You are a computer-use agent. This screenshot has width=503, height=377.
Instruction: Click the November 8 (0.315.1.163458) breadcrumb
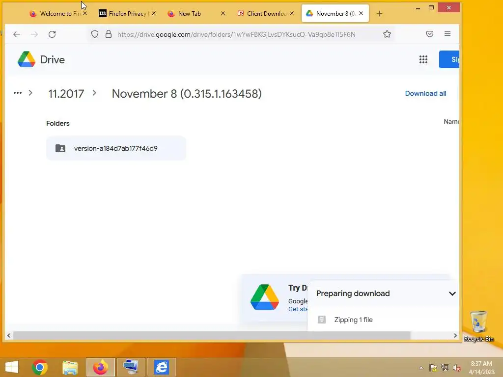point(187,94)
